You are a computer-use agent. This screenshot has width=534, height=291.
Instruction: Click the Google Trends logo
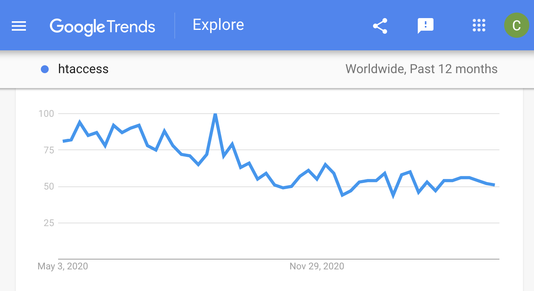click(102, 27)
